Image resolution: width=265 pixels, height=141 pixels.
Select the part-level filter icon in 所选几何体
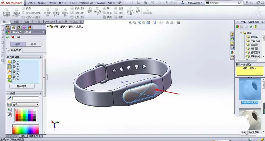9,62
